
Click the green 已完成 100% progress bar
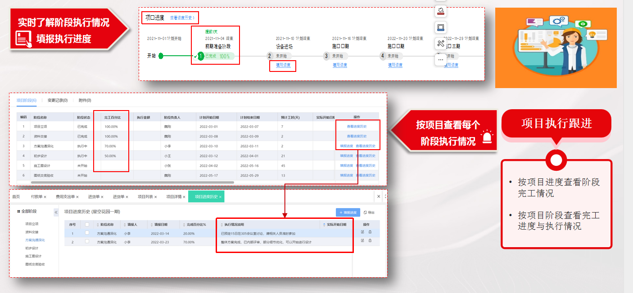[219, 56]
